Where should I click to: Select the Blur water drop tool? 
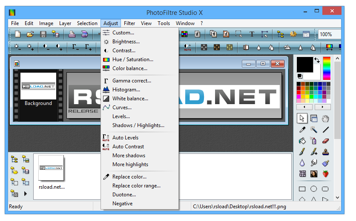302,163
